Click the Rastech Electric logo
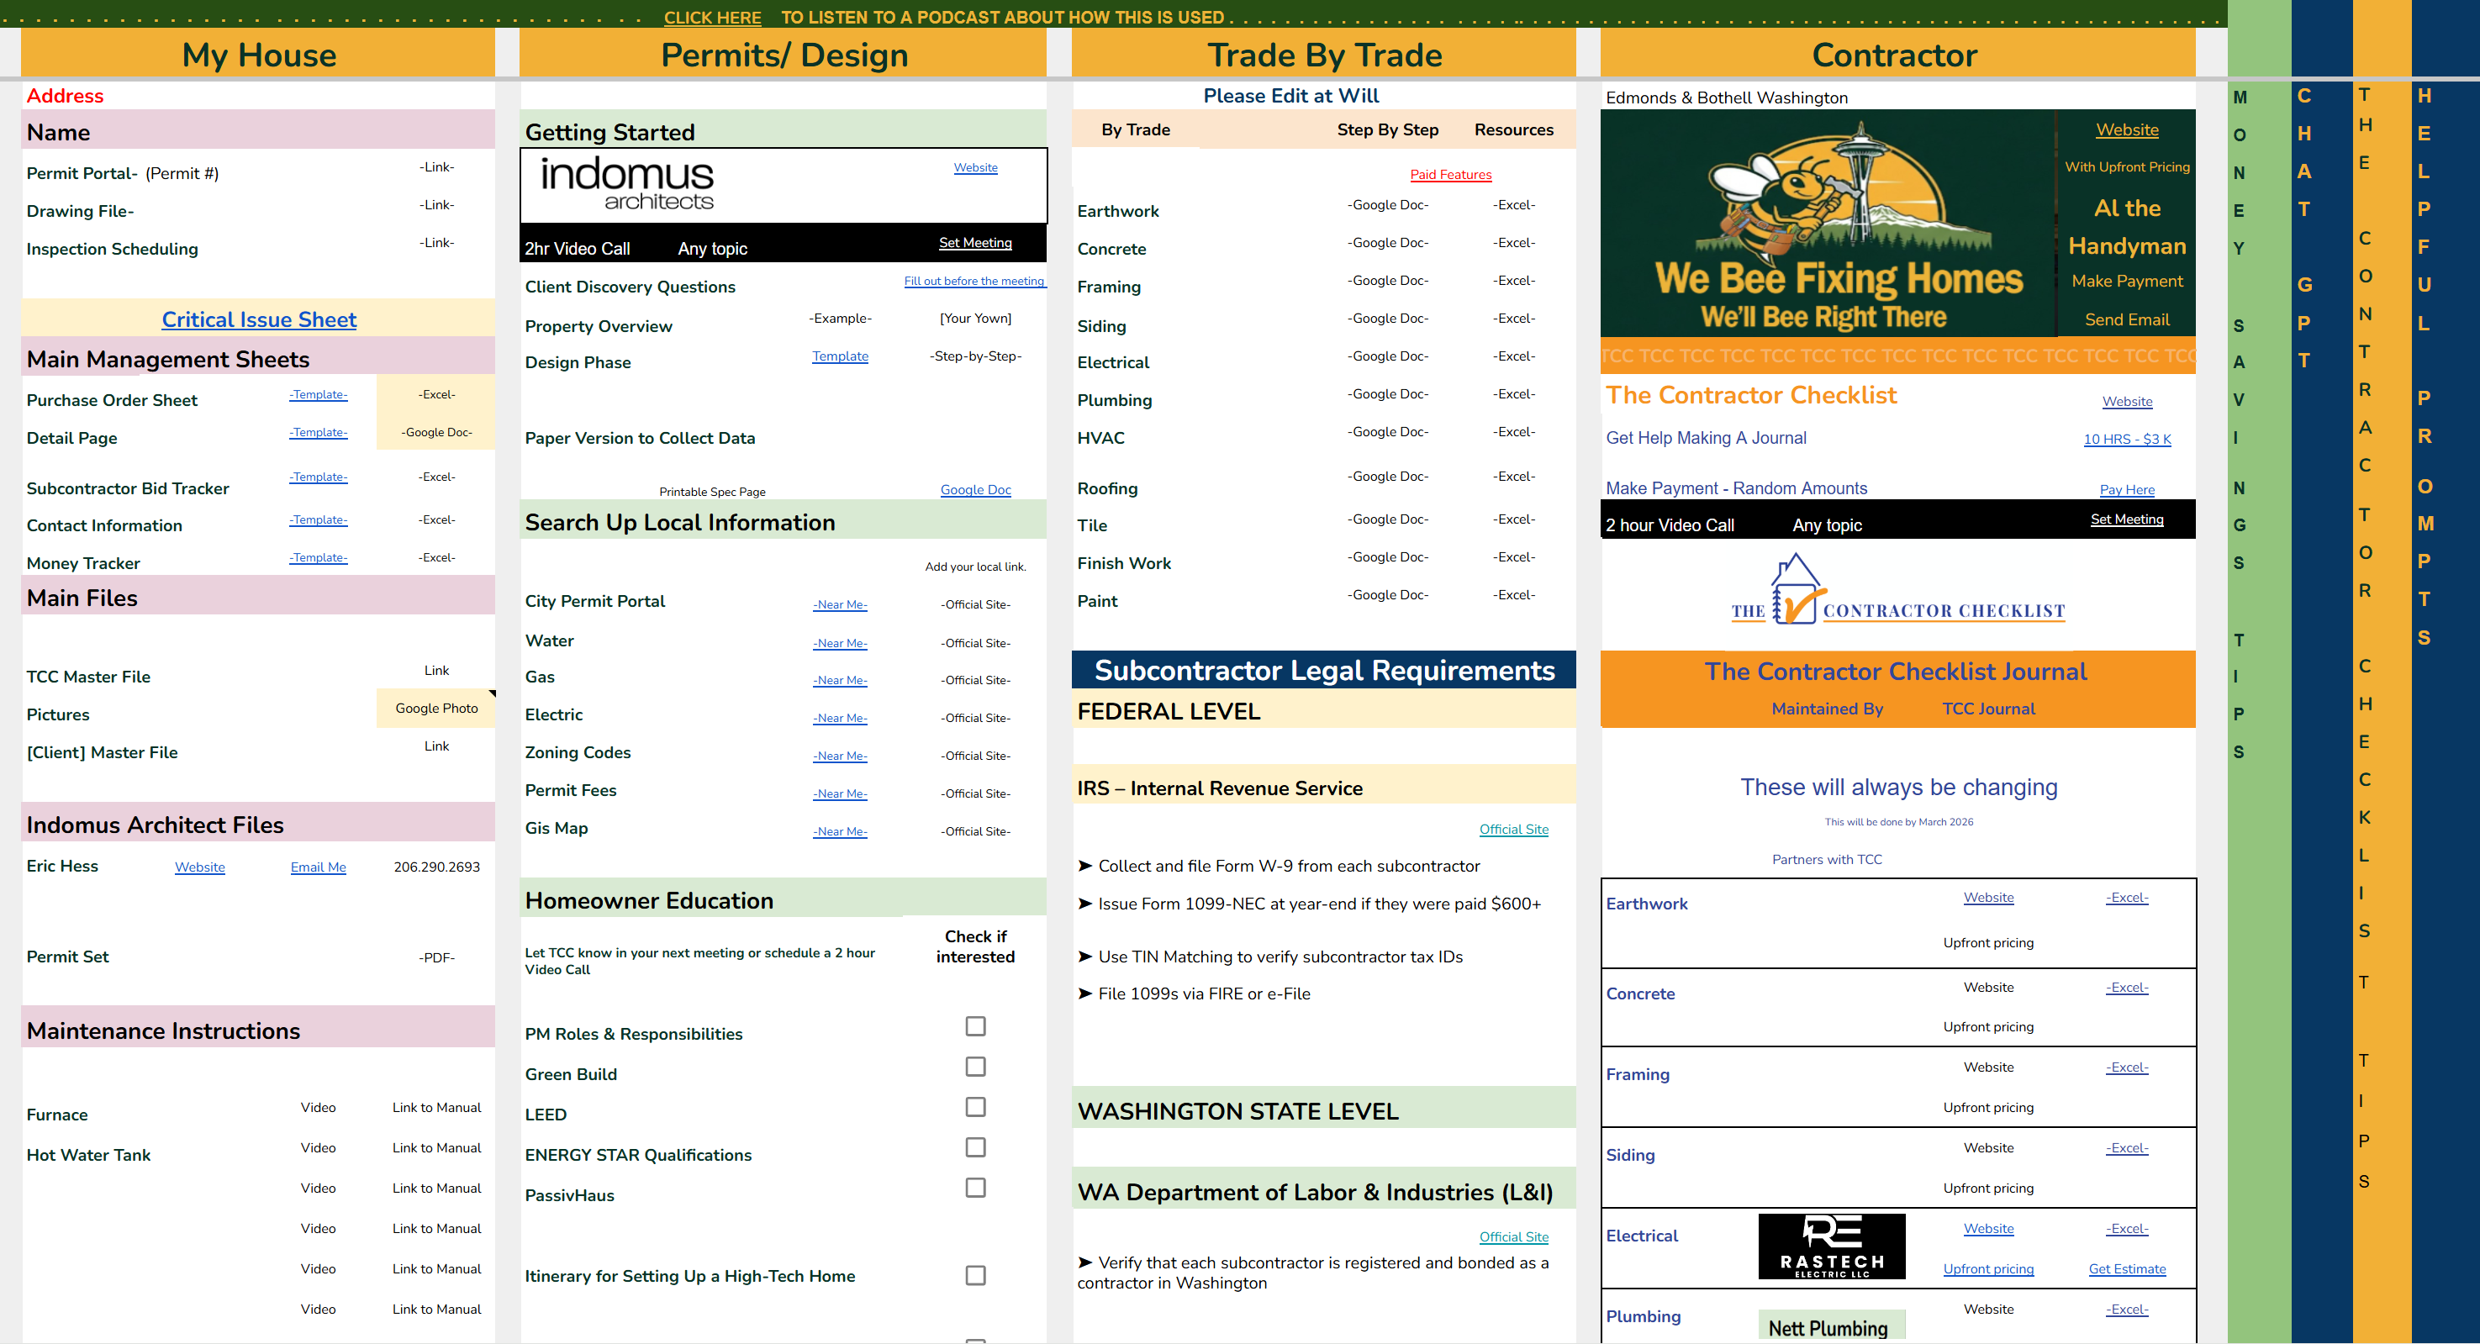Image resolution: width=2480 pixels, height=1344 pixels. [1831, 1246]
